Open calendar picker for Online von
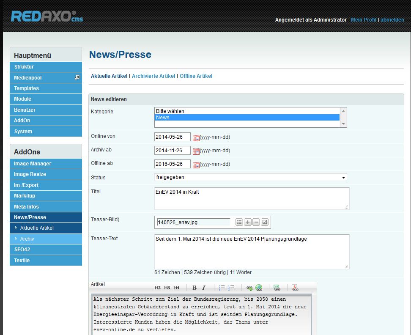Image resolution: width=411 pixels, height=335 pixels. coord(196,137)
